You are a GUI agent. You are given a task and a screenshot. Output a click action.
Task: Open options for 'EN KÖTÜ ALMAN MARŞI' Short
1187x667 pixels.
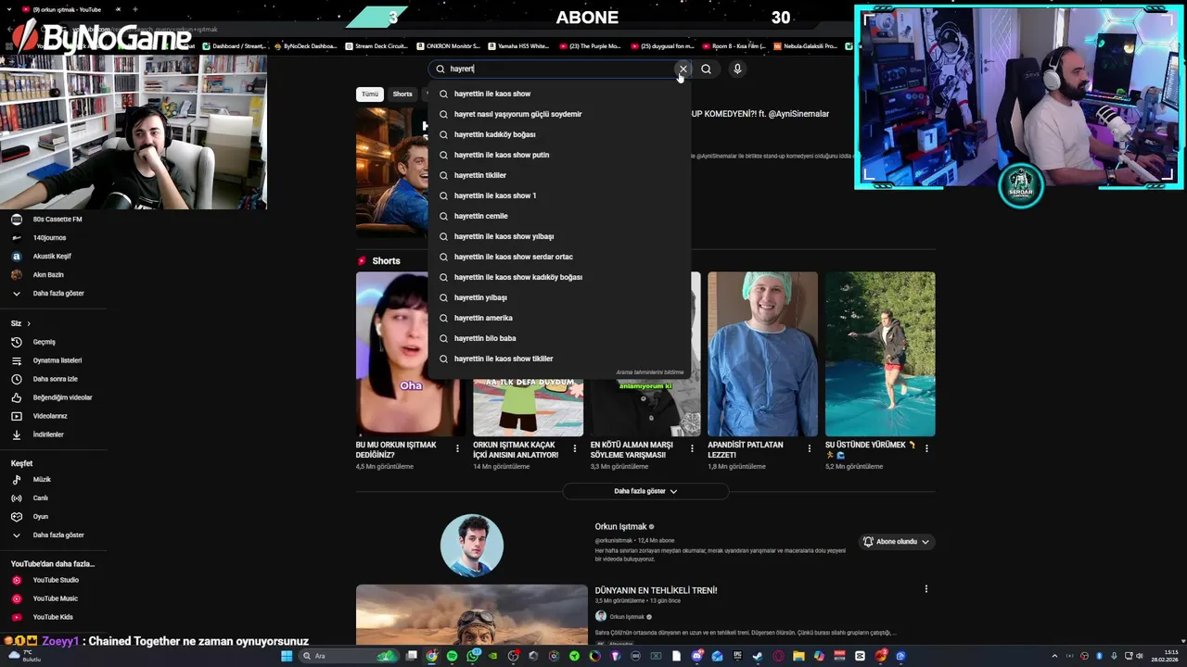pyautogui.click(x=692, y=448)
